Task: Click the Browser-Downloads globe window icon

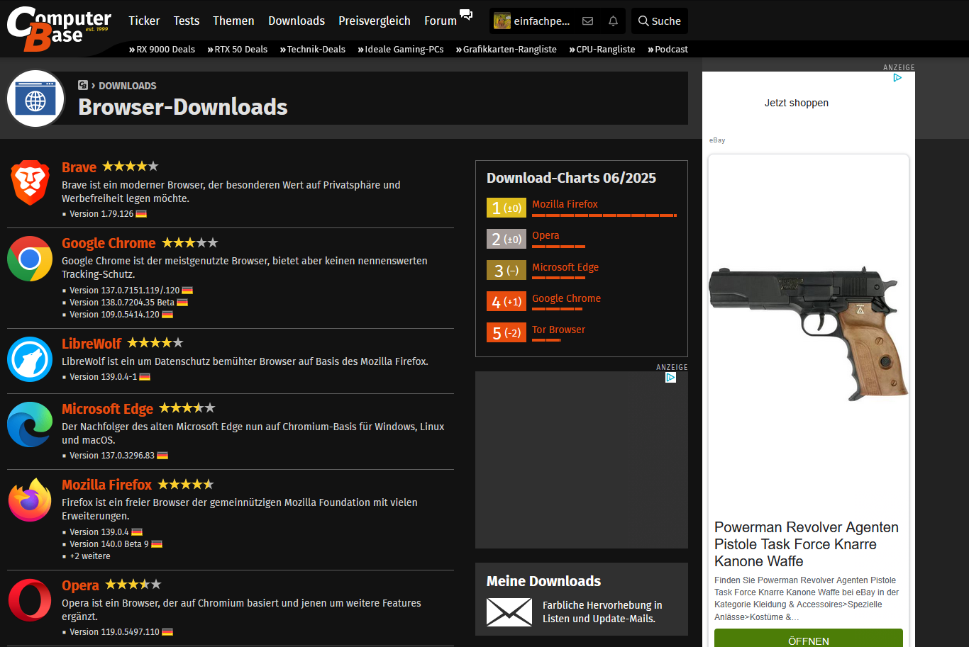Action: (x=35, y=99)
